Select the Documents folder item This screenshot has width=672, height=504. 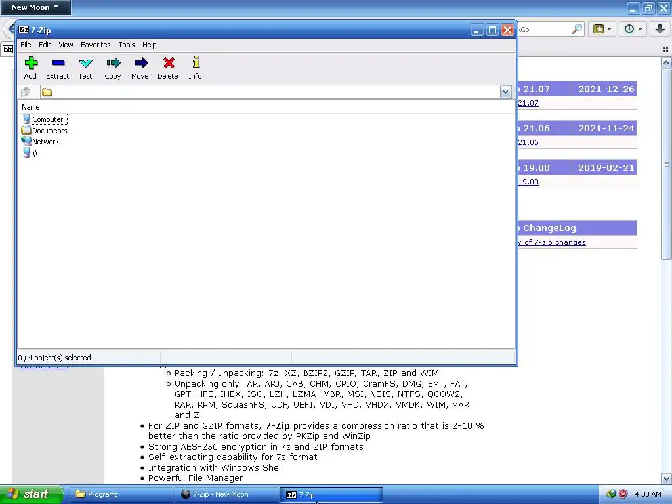click(x=45, y=131)
